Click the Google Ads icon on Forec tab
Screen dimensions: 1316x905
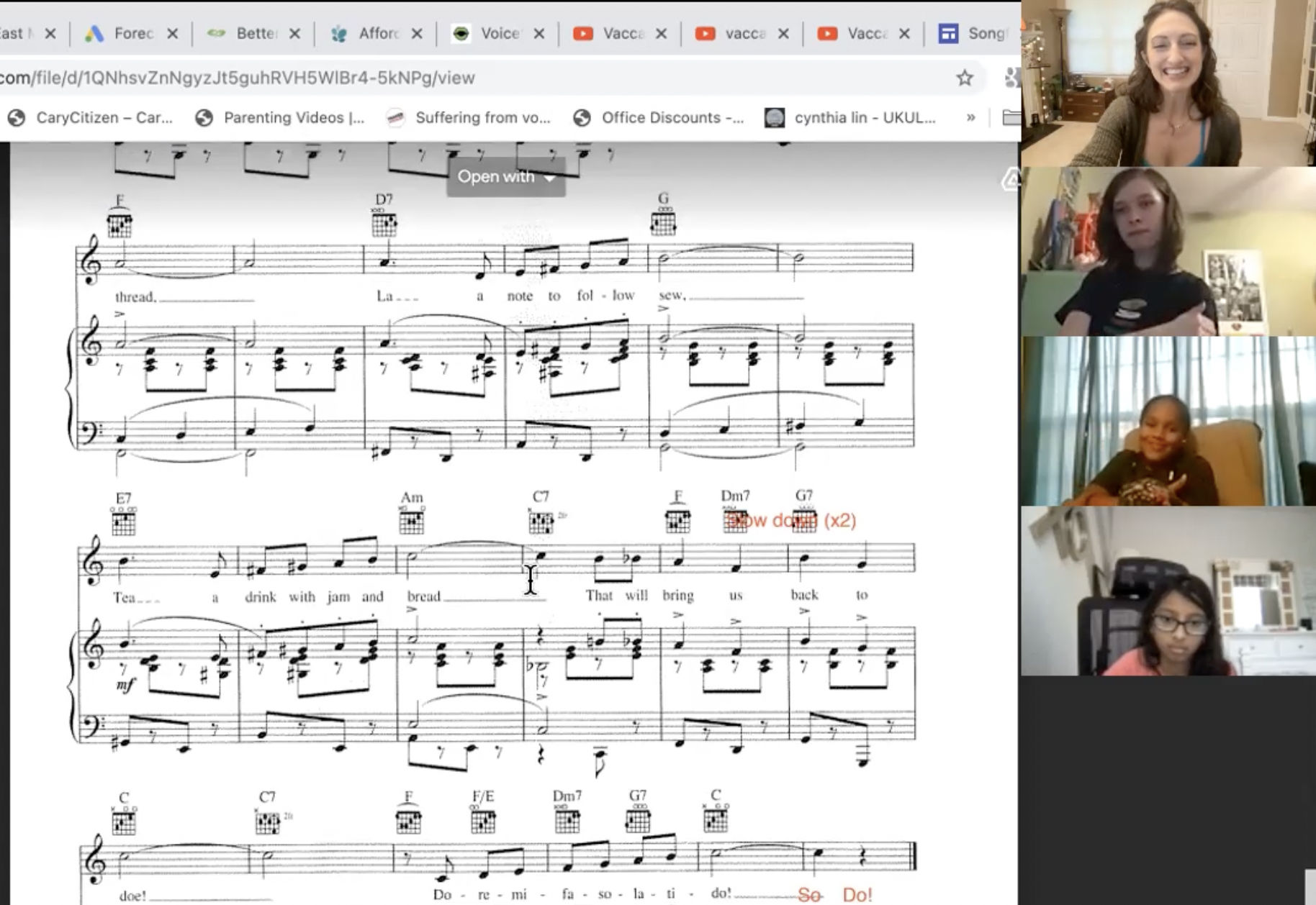[x=94, y=33]
